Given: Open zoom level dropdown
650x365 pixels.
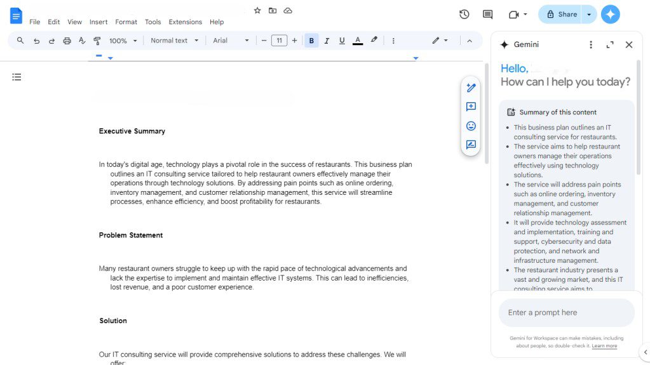Looking at the screenshot, I should [x=123, y=41].
